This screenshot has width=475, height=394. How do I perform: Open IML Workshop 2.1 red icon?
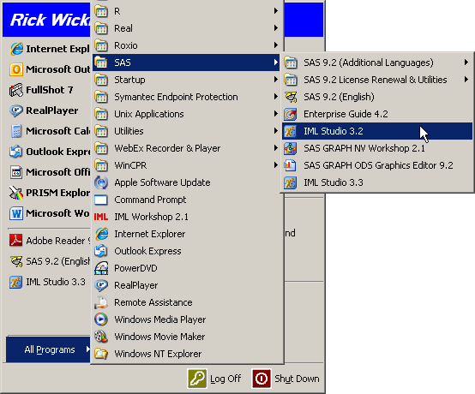[x=101, y=217]
